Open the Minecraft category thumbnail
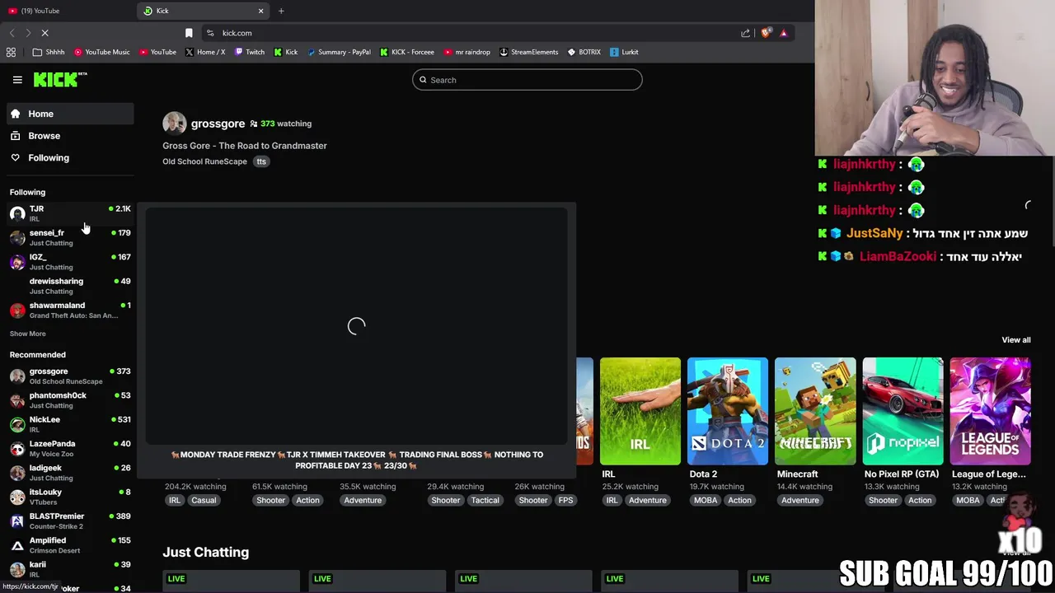Image resolution: width=1055 pixels, height=593 pixels. (x=815, y=411)
